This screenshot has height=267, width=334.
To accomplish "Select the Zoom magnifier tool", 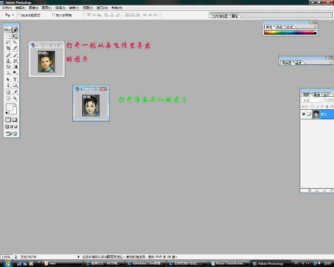I will click(15, 98).
